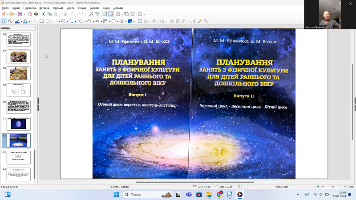Open the line color dropdown arrow
This screenshot has height=200, width=356.
click(x=21, y=21)
